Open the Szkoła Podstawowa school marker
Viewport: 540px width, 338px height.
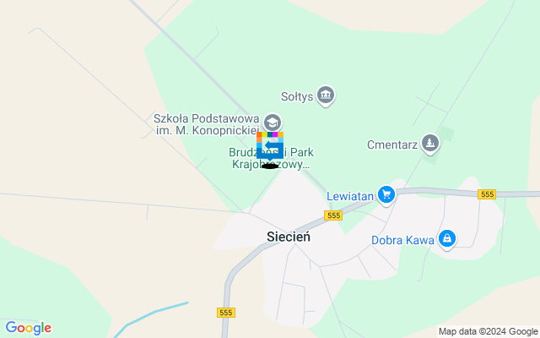click(273, 123)
